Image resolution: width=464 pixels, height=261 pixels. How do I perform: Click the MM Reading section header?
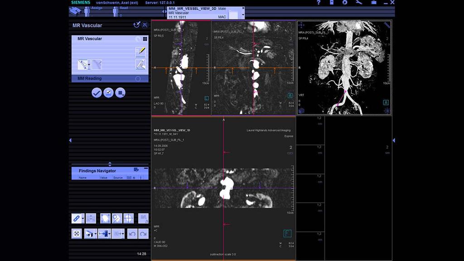point(89,78)
